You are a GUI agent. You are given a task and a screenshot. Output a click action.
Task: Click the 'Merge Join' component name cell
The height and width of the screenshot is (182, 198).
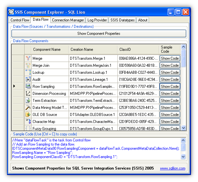(x=50, y=65)
